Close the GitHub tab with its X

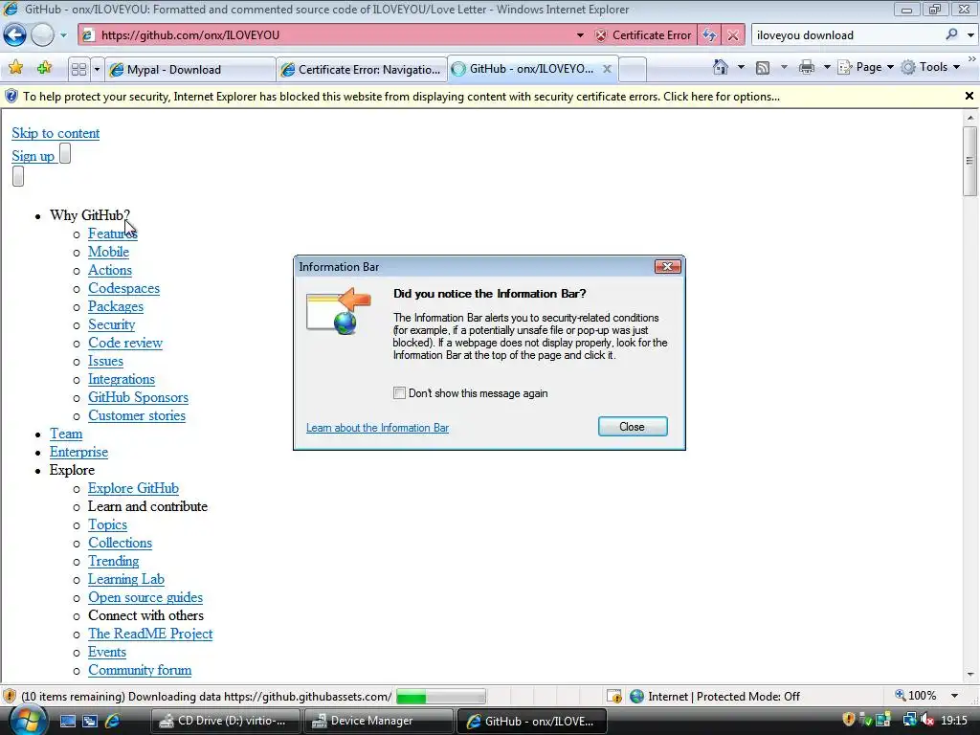click(x=607, y=69)
